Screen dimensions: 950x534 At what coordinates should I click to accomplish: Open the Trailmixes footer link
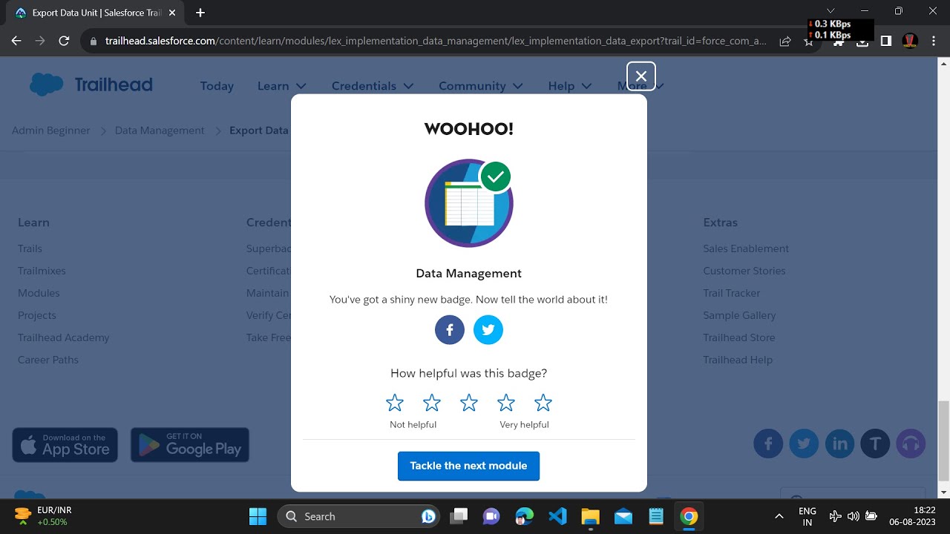pyautogui.click(x=42, y=271)
